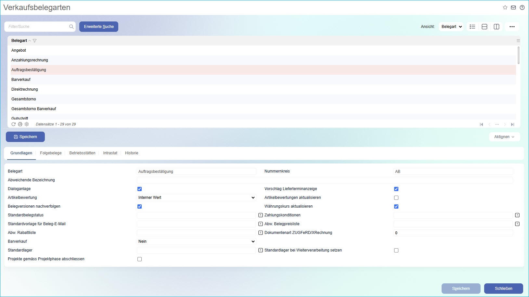Switch to the Folgebelege tab
This screenshot has height=297, width=529.
51,153
